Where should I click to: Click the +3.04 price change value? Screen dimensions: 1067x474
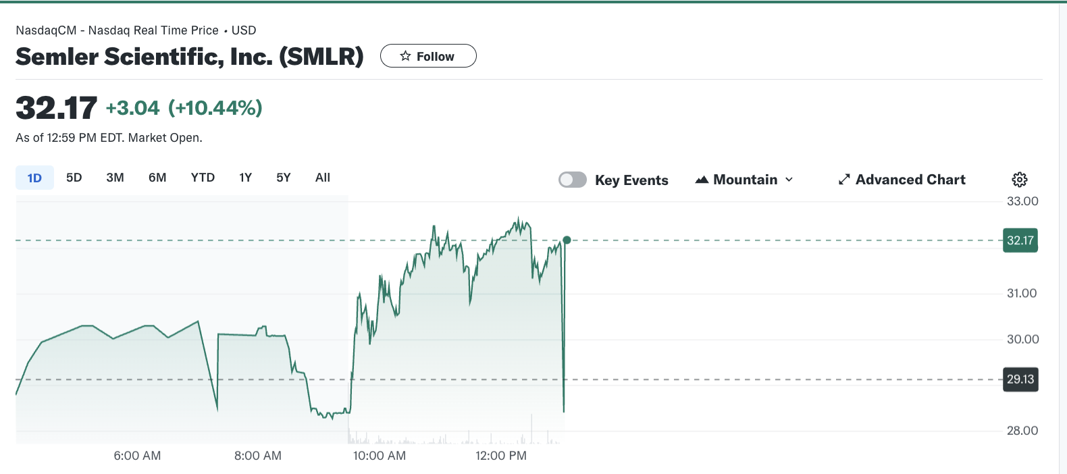(x=132, y=108)
